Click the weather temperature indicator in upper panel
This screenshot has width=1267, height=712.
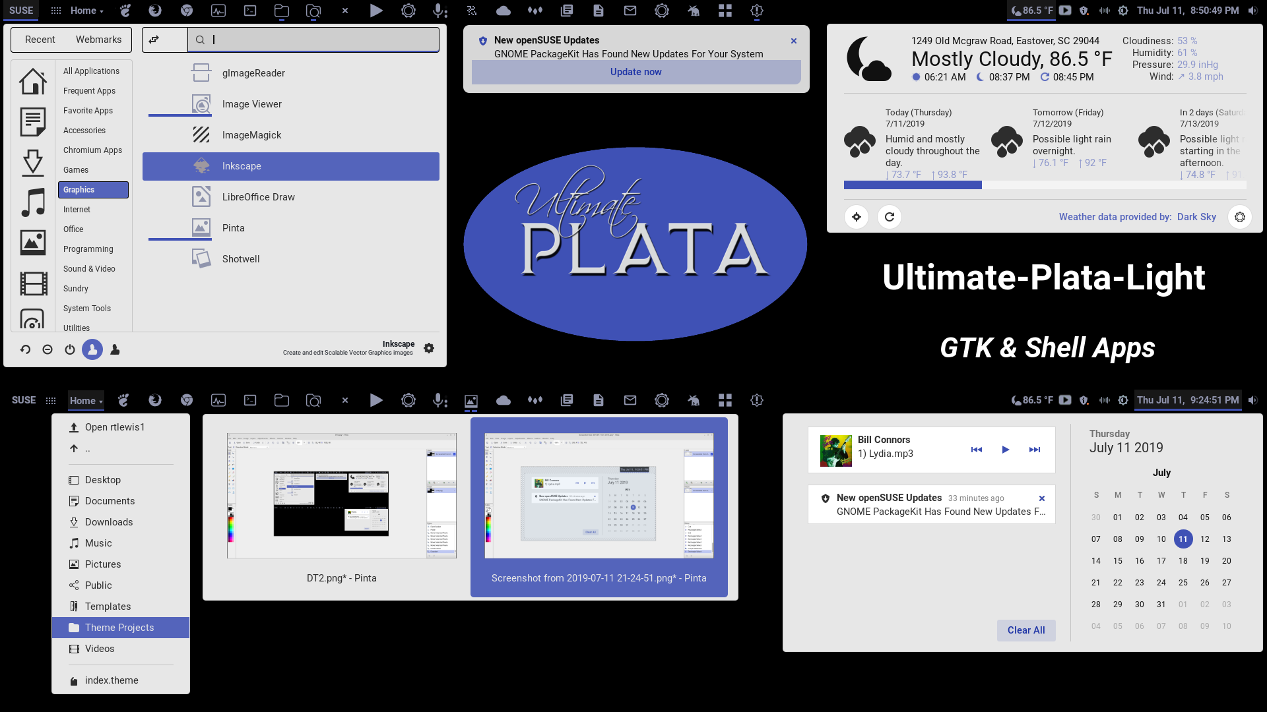pos(1032,11)
